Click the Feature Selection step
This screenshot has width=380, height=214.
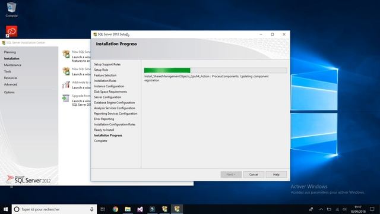click(105, 75)
